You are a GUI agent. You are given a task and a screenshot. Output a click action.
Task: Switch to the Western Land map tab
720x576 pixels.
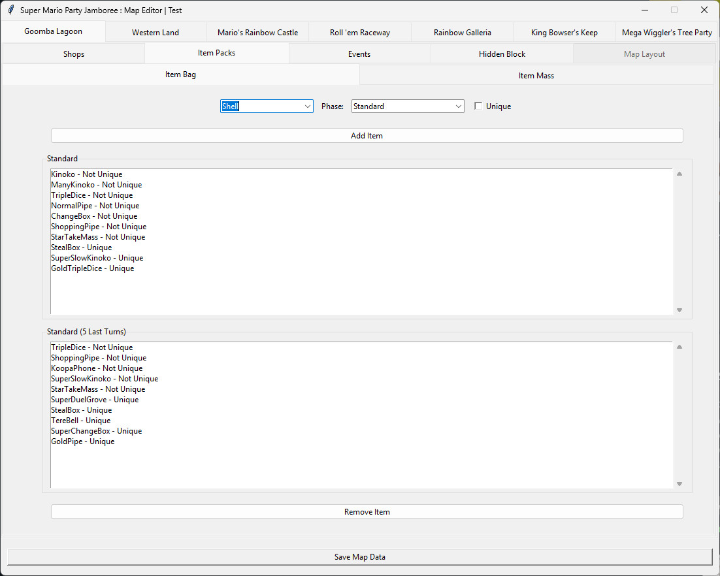(155, 31)
